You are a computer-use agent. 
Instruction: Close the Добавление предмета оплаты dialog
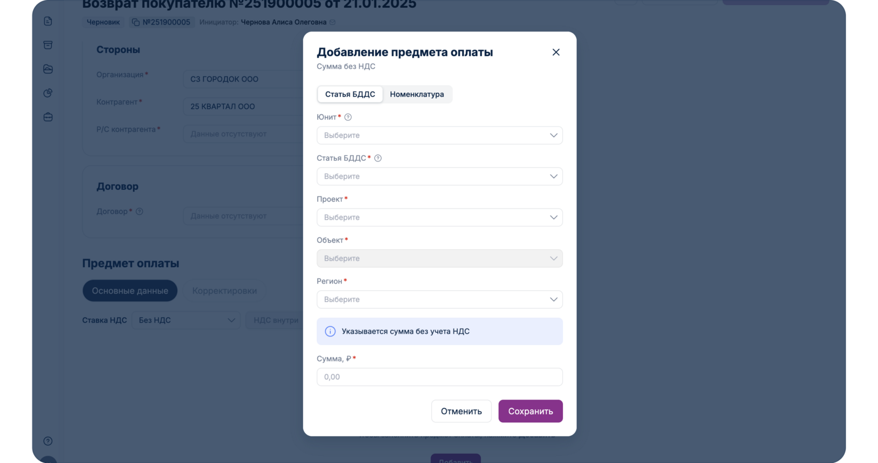(556, 52)
